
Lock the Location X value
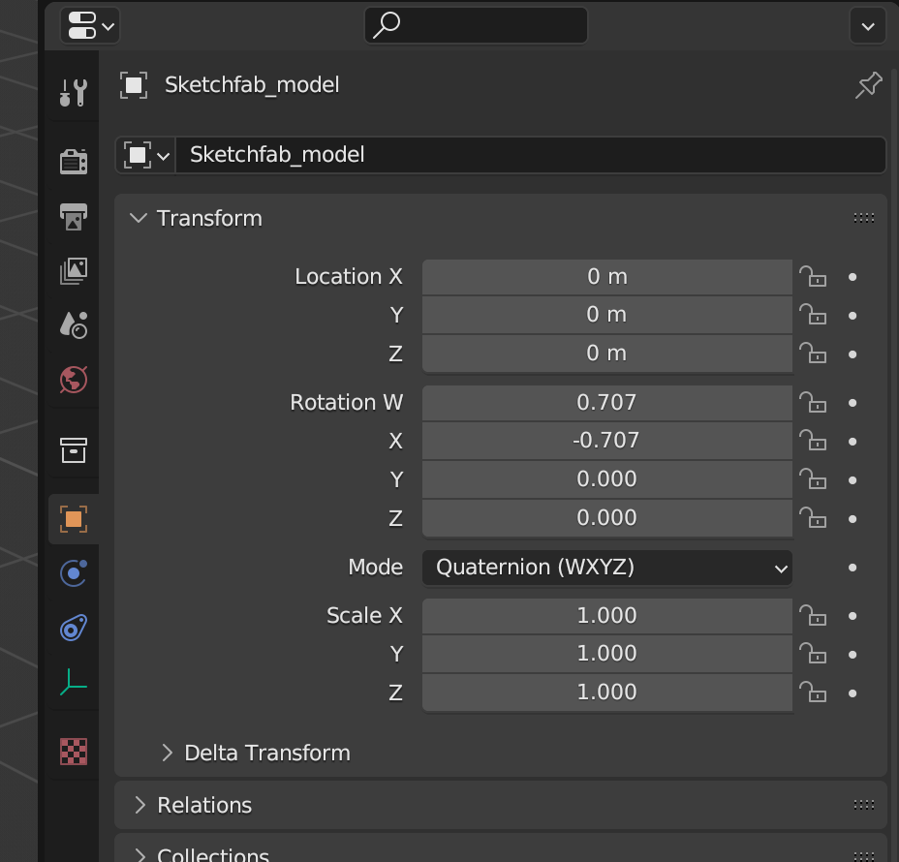point(813,277)
